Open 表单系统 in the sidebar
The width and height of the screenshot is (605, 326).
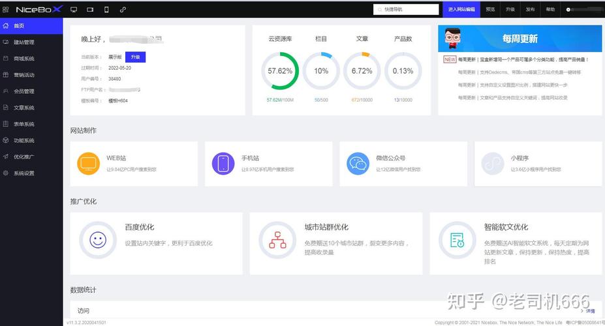[x=31, y=124]
